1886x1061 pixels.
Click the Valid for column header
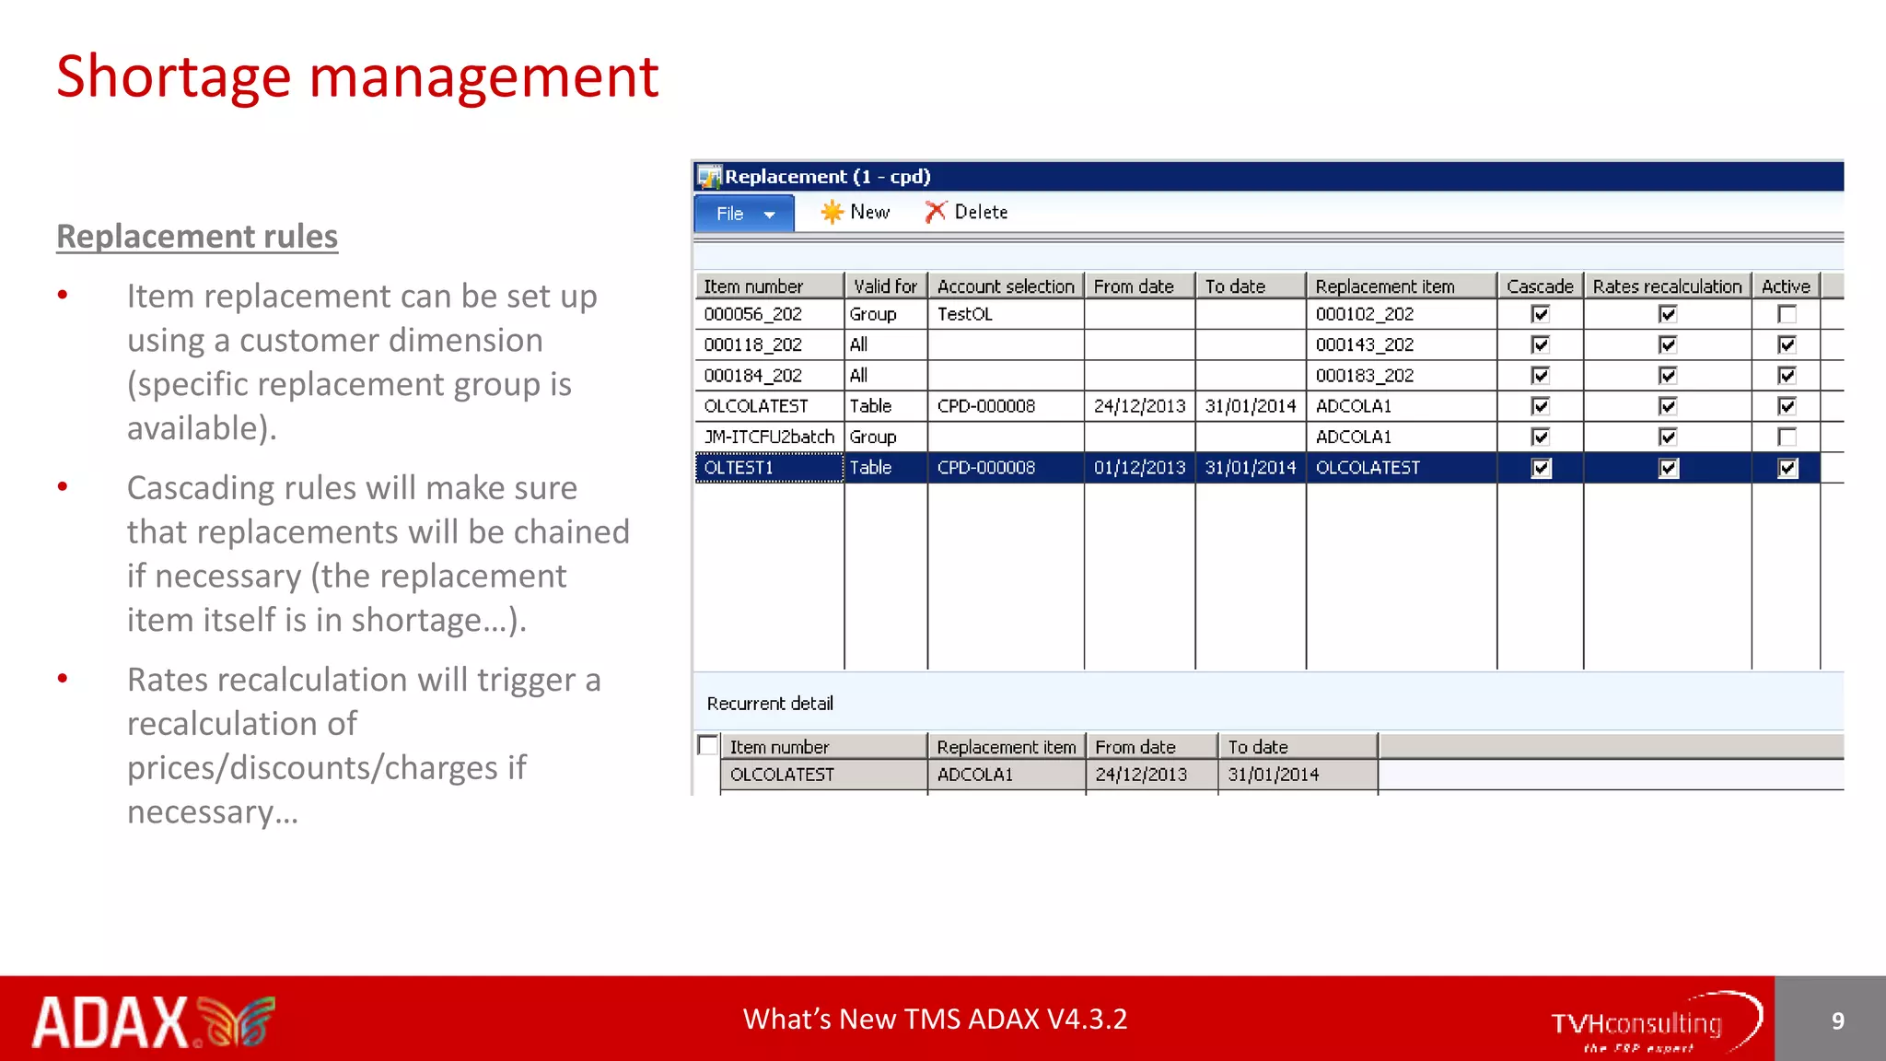pyautogui.click(x=885, y=286)
